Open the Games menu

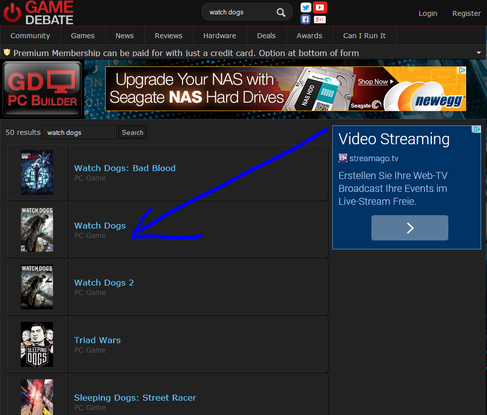point(83,36)
